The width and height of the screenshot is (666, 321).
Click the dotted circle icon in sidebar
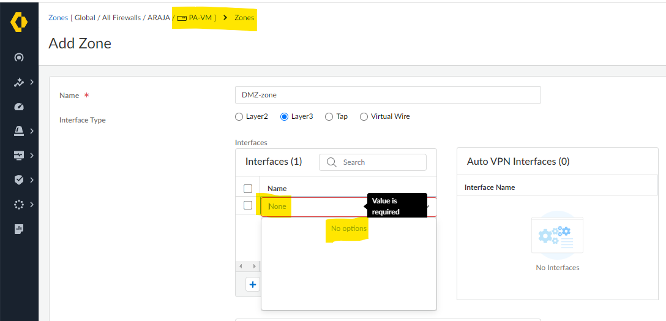[19, 205]
